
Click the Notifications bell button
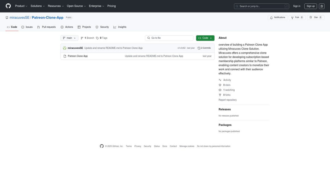click(277, 18)
